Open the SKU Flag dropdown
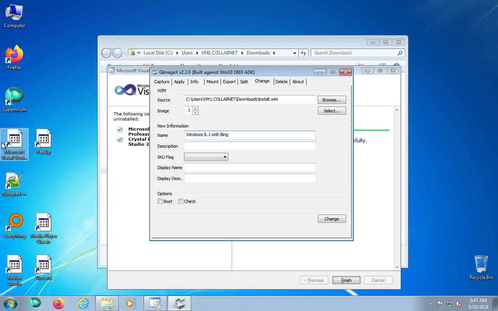This screenshot has height=311, width=498. click(x=206, y=157)
